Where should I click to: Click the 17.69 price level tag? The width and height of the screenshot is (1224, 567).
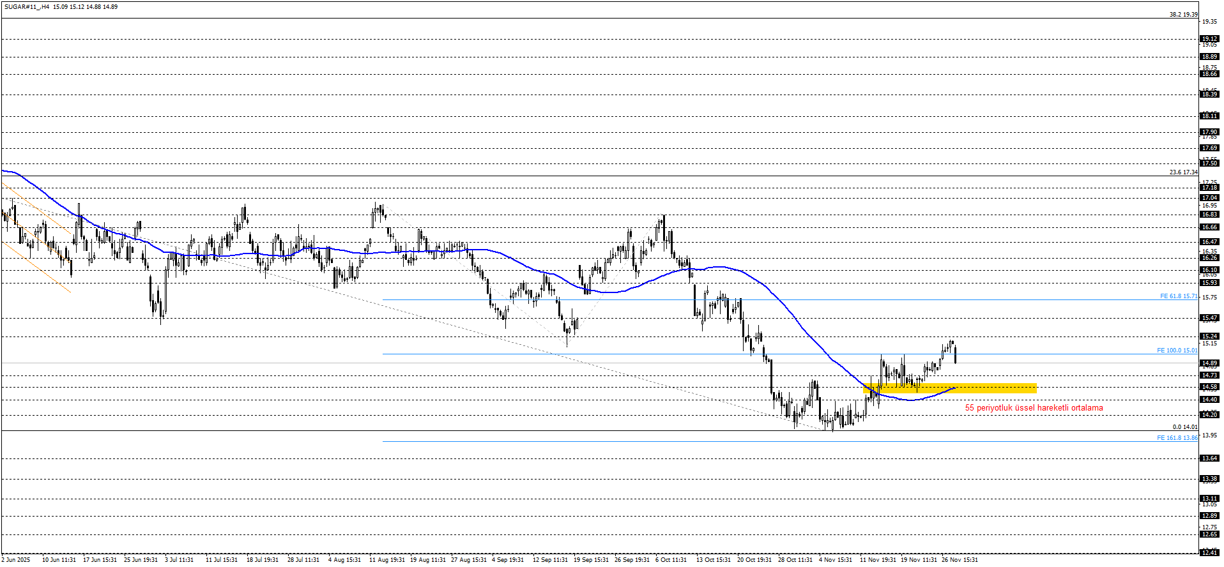click(x=1209, y=148)
